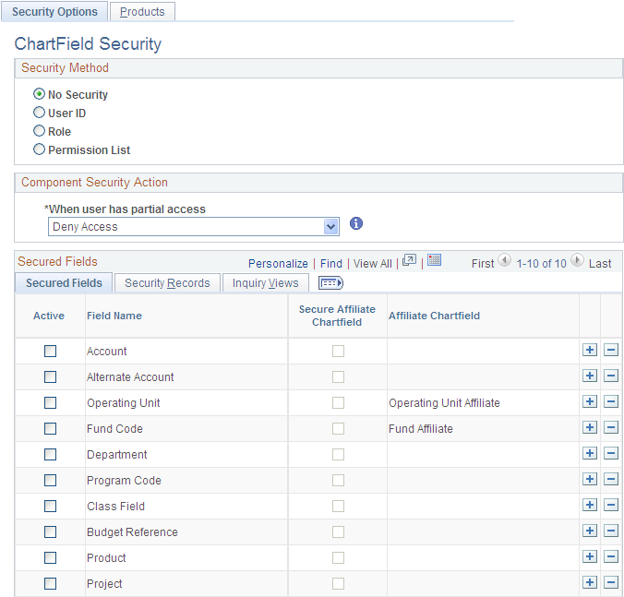
Task: Select the Secured Fields grid tab
Action: (x=64, y=282)
